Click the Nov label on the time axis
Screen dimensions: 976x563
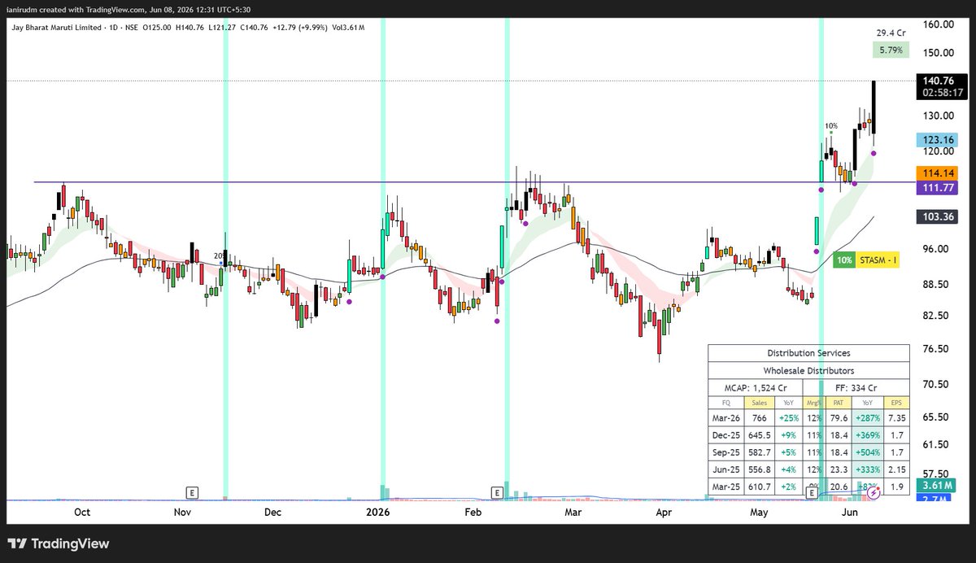pos(183,513)
